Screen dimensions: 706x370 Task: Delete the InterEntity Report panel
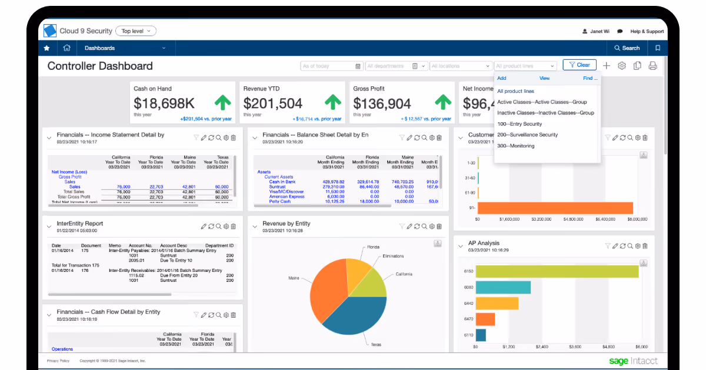(233, 226)
